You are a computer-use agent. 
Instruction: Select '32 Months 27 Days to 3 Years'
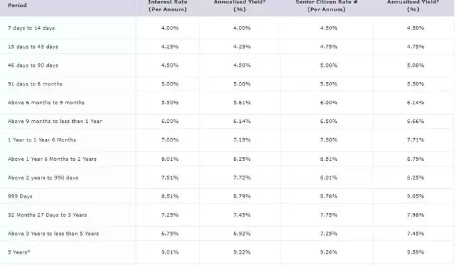48,215
